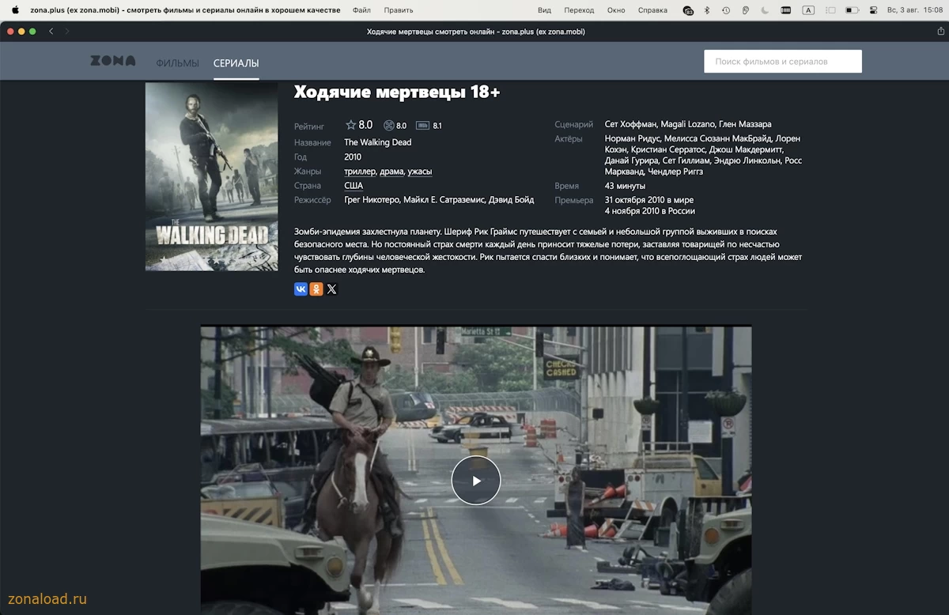
Task: Click the year value 2010
Action: click(353, 157)
